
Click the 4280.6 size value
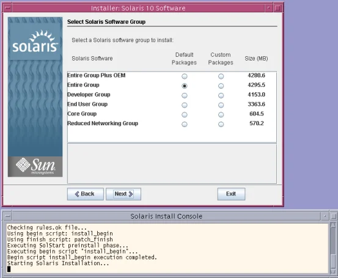(x=256, y=75)
